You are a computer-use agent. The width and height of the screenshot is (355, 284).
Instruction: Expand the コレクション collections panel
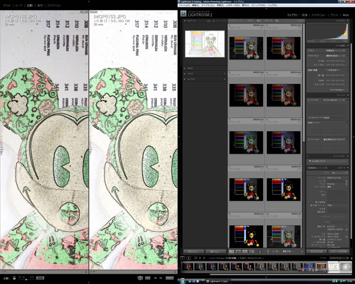point(185,79)
